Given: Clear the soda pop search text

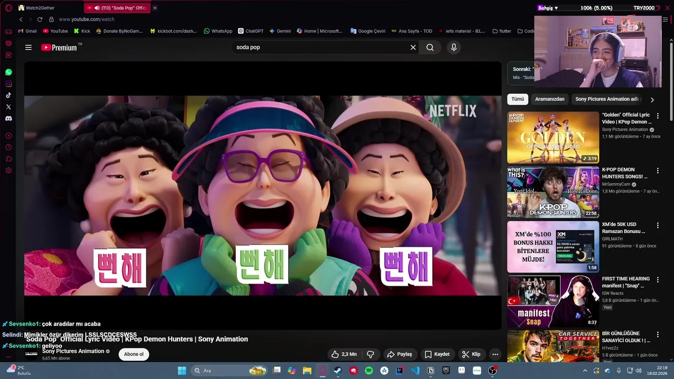Looking at the screenshot, I should coord(413,47).
